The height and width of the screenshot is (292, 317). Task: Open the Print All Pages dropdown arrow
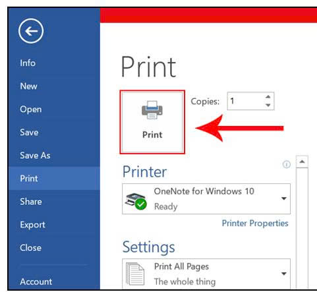pos(284,274)
